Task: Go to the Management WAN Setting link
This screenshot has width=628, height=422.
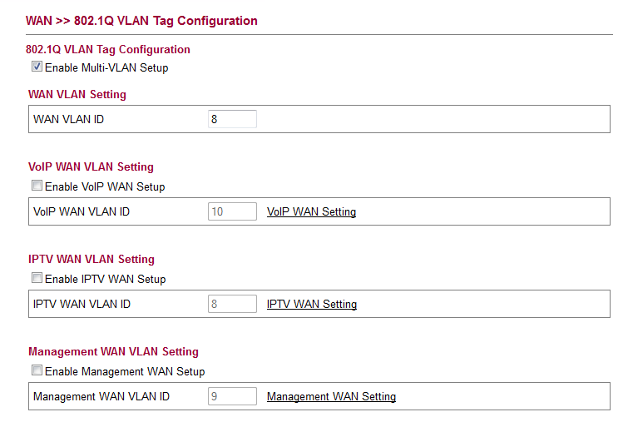Action: pyautogui.click(x=331, y=397)
